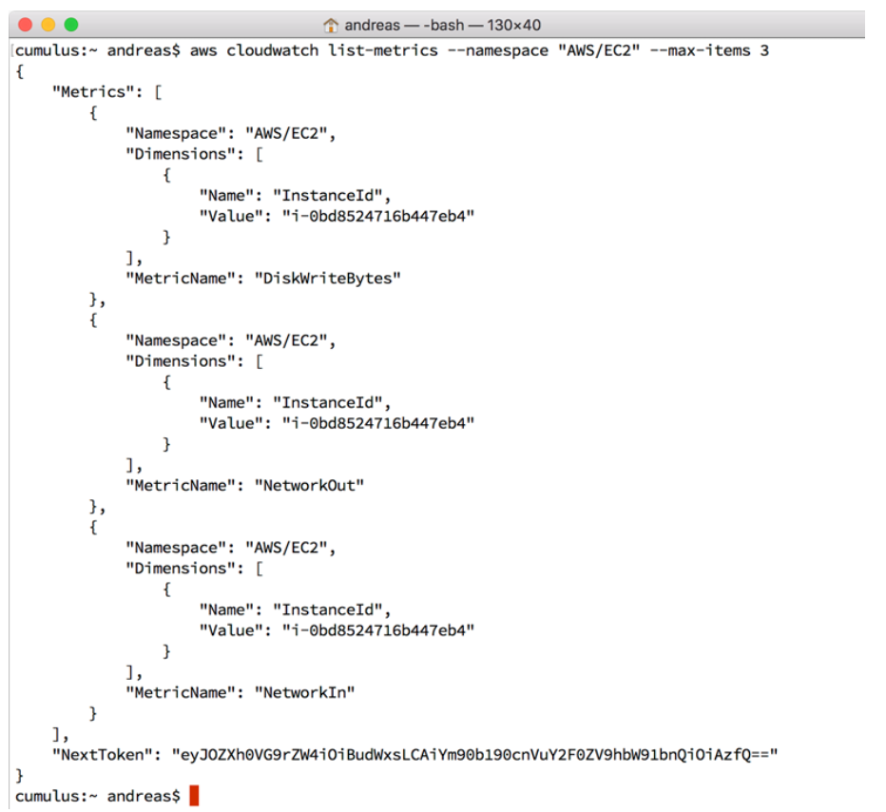
Task: Click the 'DiskWriteBytes' metric name value
Action: coord(328,279)
